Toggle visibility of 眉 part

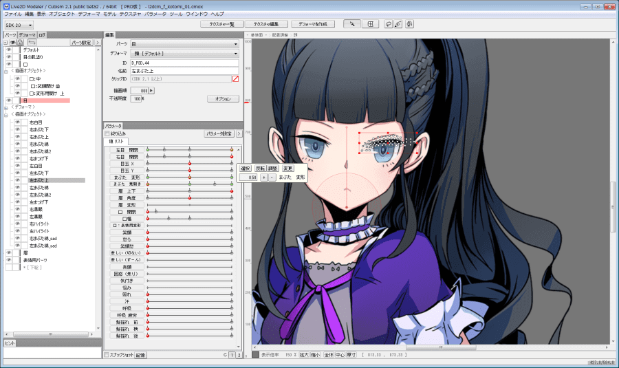[x=9, y=252]
